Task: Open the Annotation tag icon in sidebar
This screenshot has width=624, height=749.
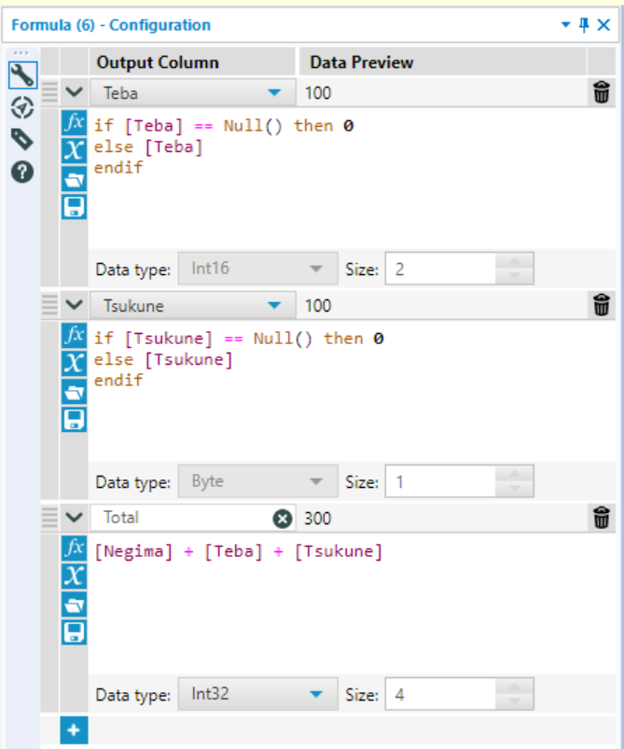Action: tap(21, 140)
